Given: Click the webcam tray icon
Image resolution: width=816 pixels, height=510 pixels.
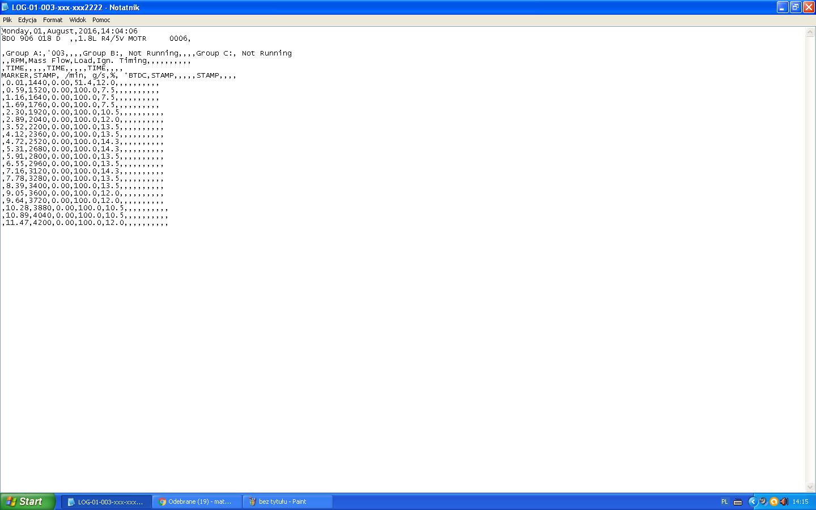Looking at the screenshot, I should [x=763, y=501].
